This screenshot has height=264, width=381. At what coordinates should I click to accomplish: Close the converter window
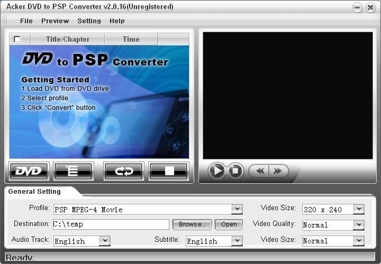[370, 8]
